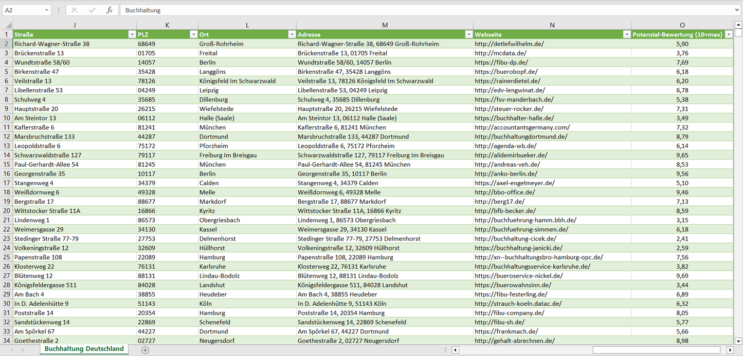Select column M by its header
Screen dimensions: 743x356
(x=385, y=25)
